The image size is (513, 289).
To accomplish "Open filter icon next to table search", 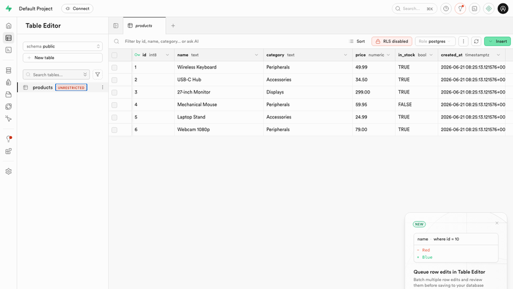I will point(97,74).
